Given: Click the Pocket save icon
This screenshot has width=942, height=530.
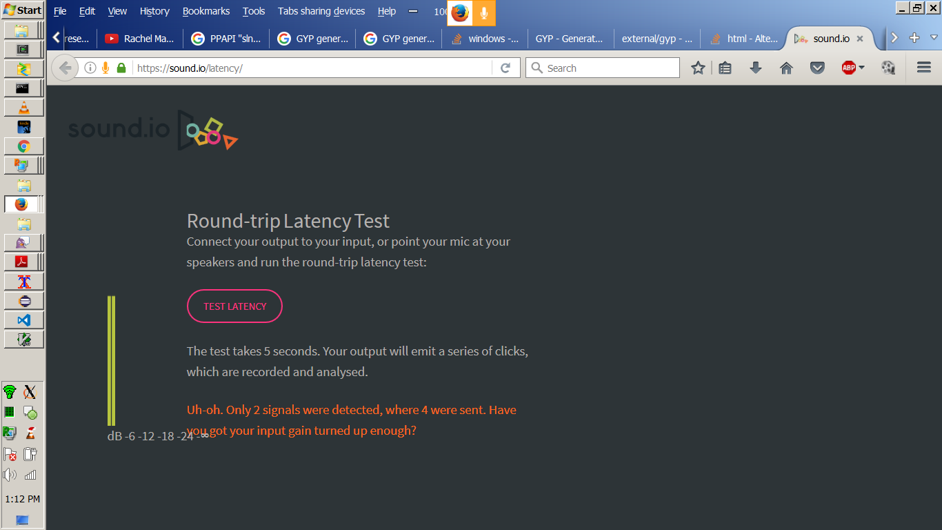Looking at the screenshot, I should pos(817,68).
